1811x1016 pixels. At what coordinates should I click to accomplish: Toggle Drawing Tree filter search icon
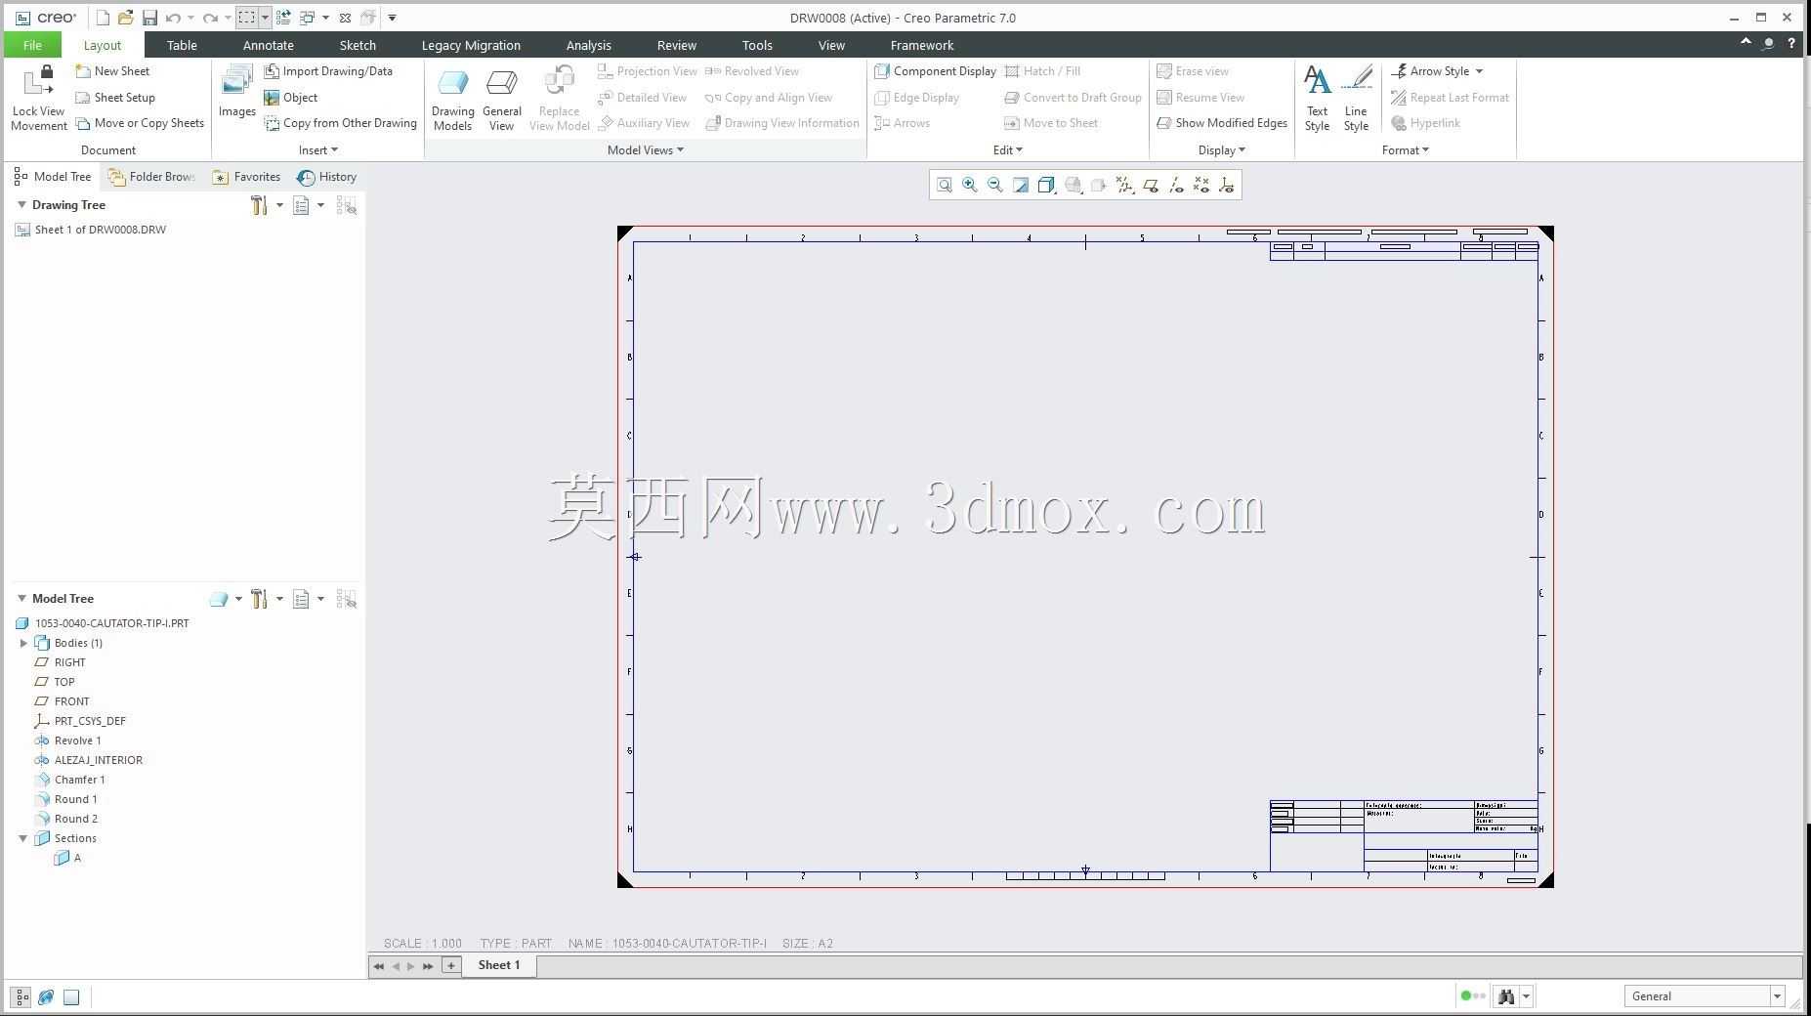coord(347,205)
